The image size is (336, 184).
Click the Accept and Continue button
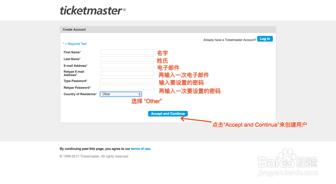pyautogui.click(x=168, y=114)
